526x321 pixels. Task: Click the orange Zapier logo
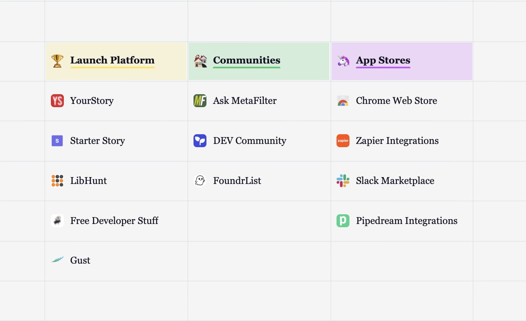click(x=343, y=141)
